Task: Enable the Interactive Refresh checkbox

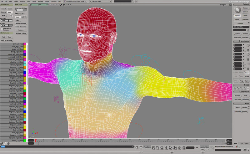Action: (2, 29)
